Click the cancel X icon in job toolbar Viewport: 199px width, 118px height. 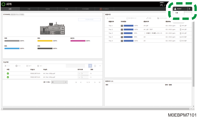[x=16, y=66]
